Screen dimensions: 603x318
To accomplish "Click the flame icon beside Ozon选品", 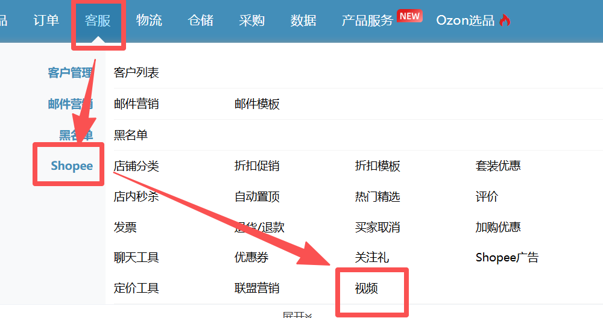I will coord(505,20).
